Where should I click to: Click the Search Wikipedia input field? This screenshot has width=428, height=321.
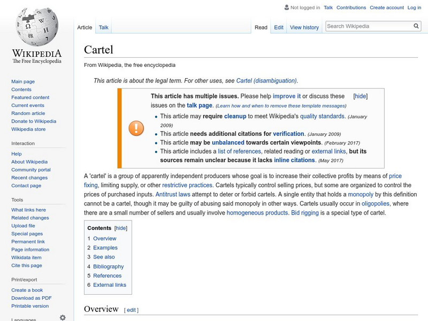[364, 25]
